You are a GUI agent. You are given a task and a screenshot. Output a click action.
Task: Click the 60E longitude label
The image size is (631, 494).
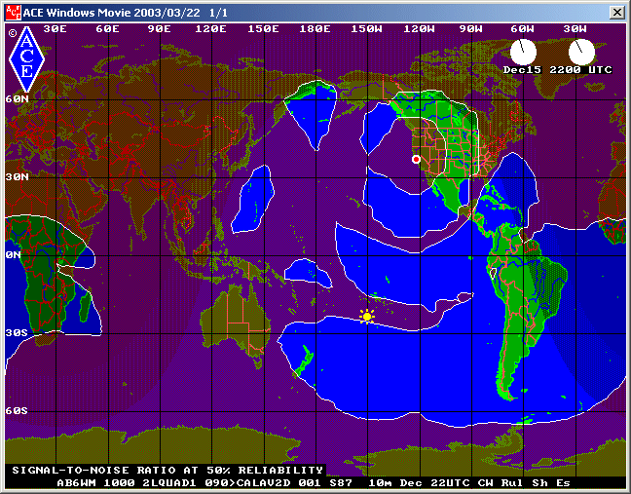point(107,29)
